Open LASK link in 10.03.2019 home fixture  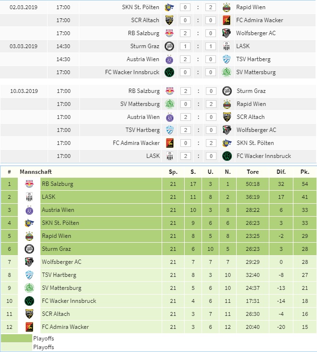click(153, 156)
